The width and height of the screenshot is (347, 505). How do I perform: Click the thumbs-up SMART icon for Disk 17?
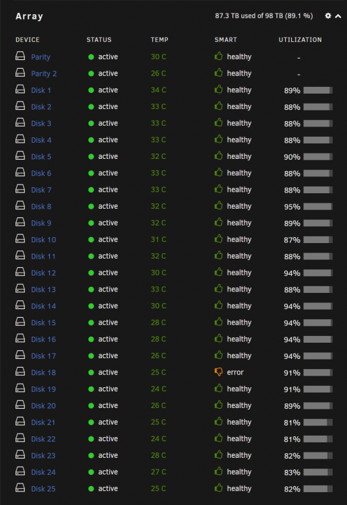click(218, 355)
